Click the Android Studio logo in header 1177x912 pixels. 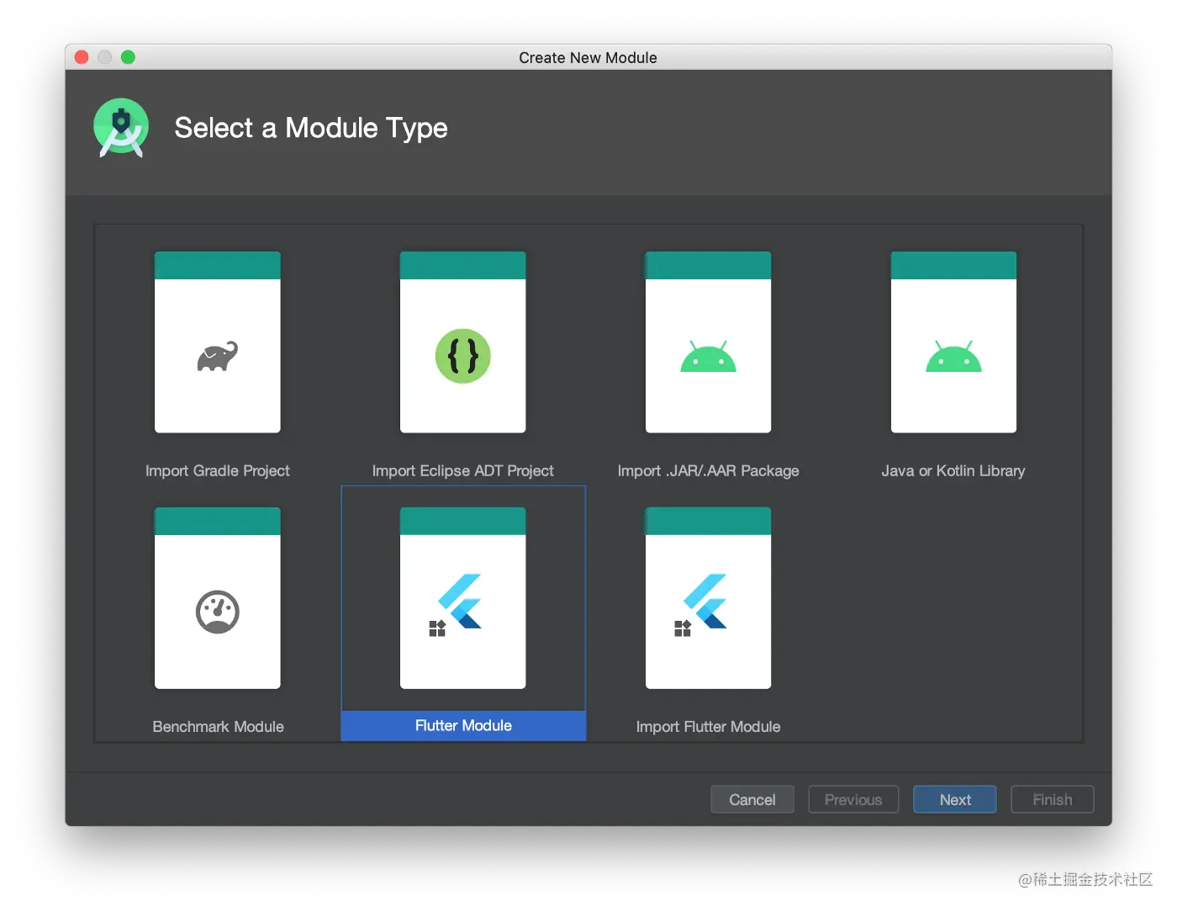tap(121, 128)
